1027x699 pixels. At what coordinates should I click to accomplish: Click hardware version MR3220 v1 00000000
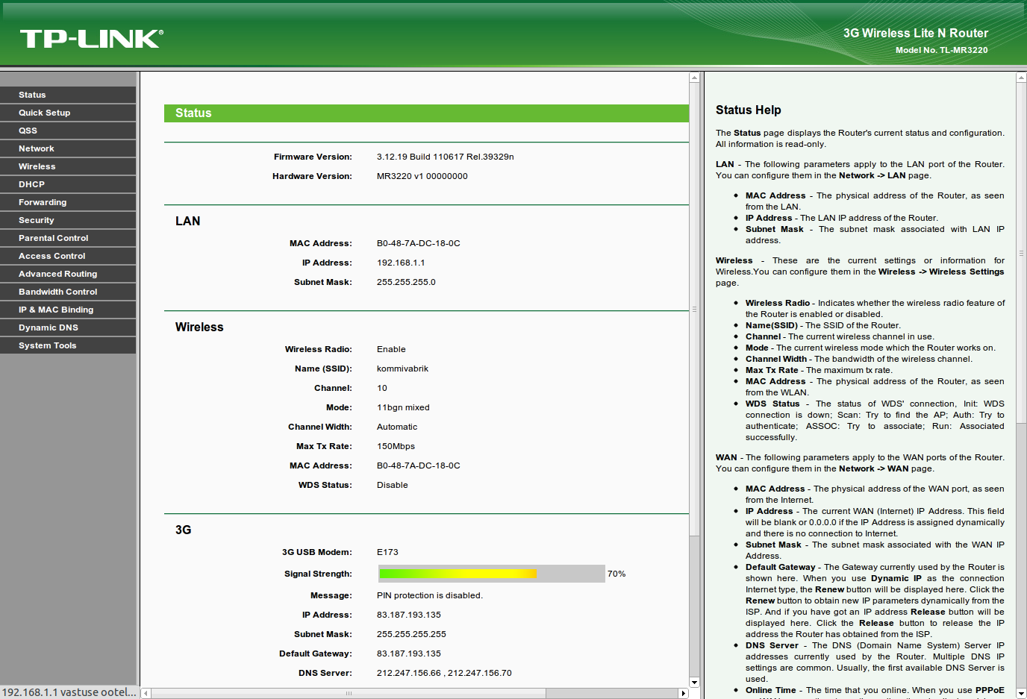422,176
